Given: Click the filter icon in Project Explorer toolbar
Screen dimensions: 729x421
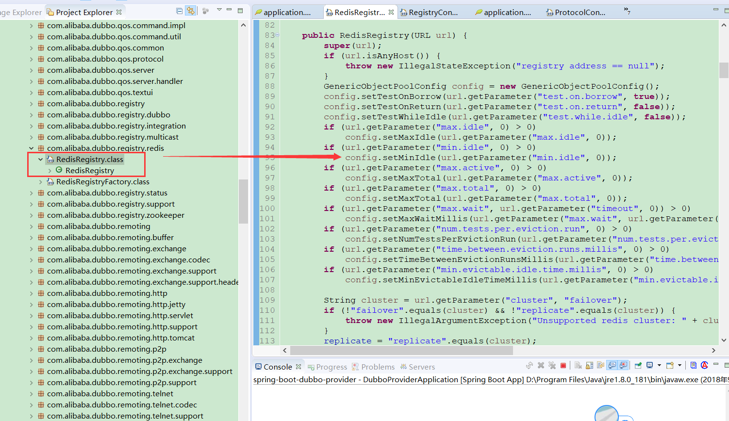Looking at the screenshot, I should (x=206, y=11).
